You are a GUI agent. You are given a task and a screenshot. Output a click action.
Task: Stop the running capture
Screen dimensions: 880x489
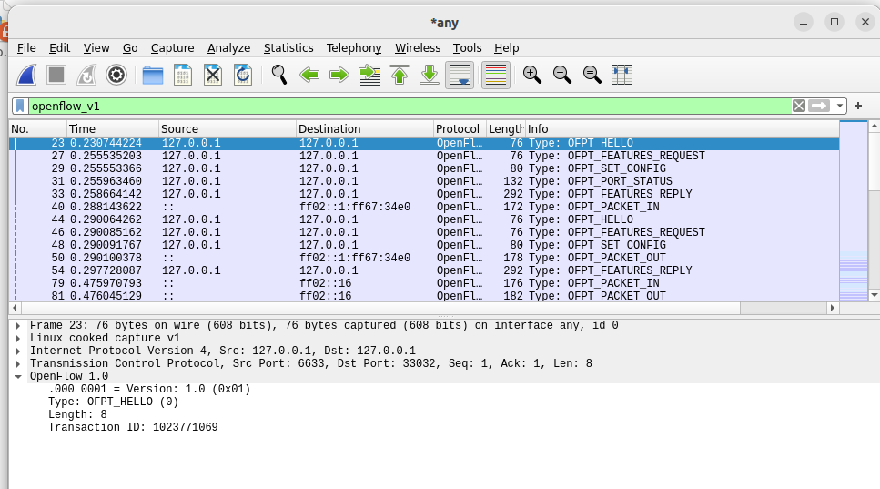(56, 75)
